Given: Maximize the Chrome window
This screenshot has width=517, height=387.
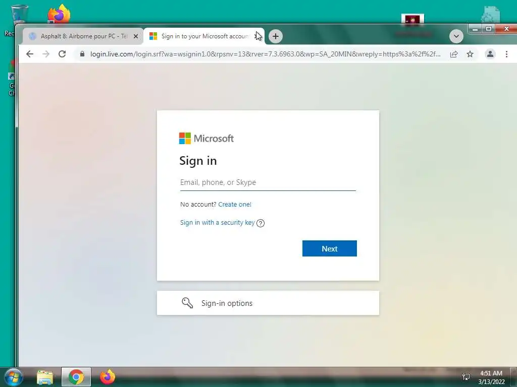Looking at the screenshot, I should click(x=489, y=29).
